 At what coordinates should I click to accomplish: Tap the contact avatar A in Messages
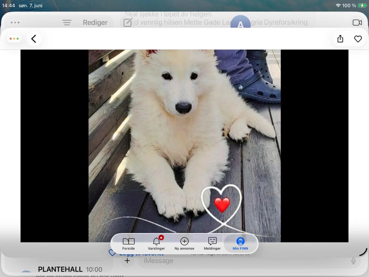[x=240, y=22]
